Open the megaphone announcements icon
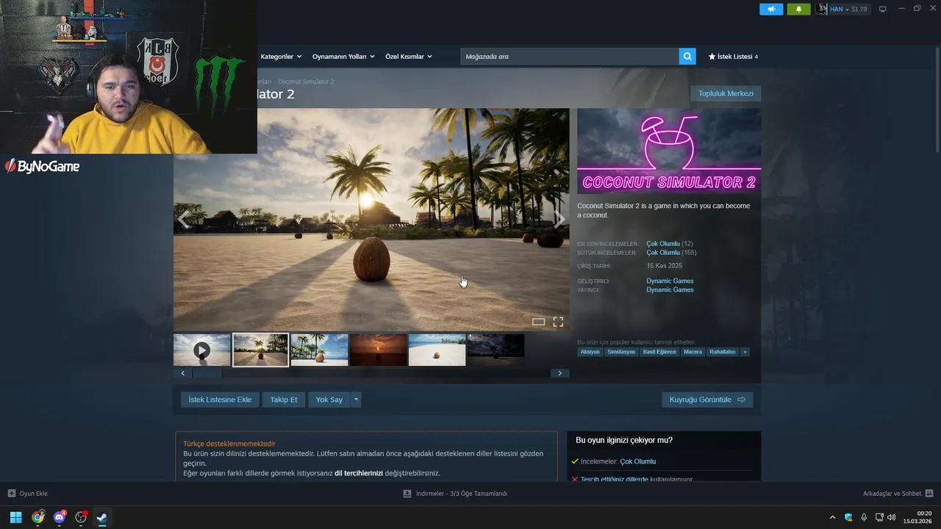The image size is (941, 529). [771, 9]
